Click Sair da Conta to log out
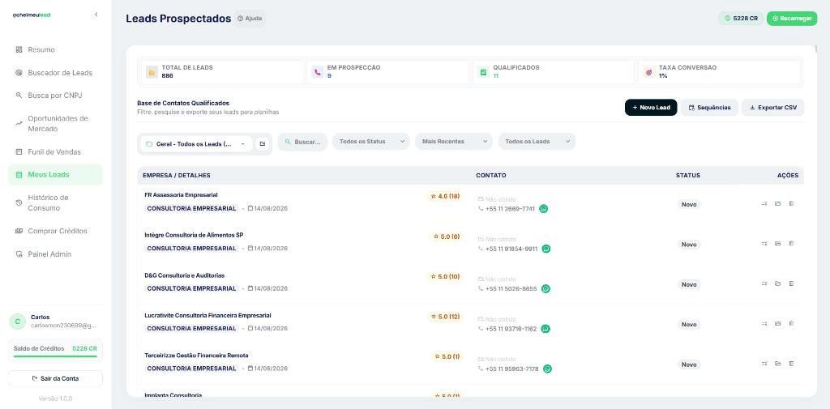Image resolution: width=830 pixels, height=409 pixels. click(x=55, y=378)
